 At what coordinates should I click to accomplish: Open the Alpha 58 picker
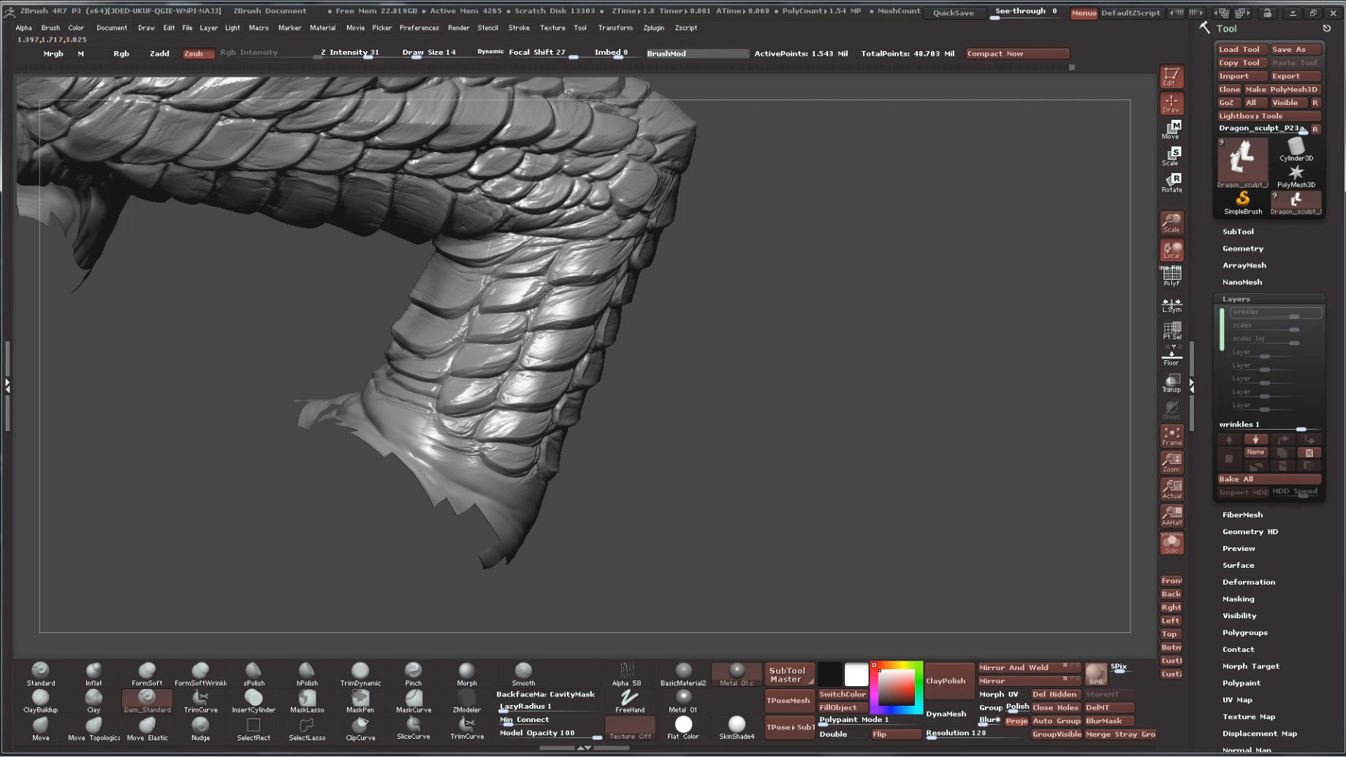626,674
